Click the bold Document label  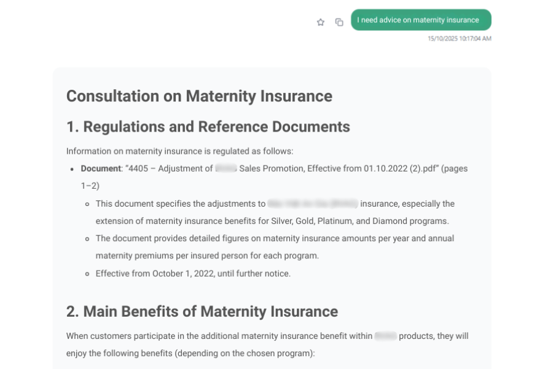(101, 169)
